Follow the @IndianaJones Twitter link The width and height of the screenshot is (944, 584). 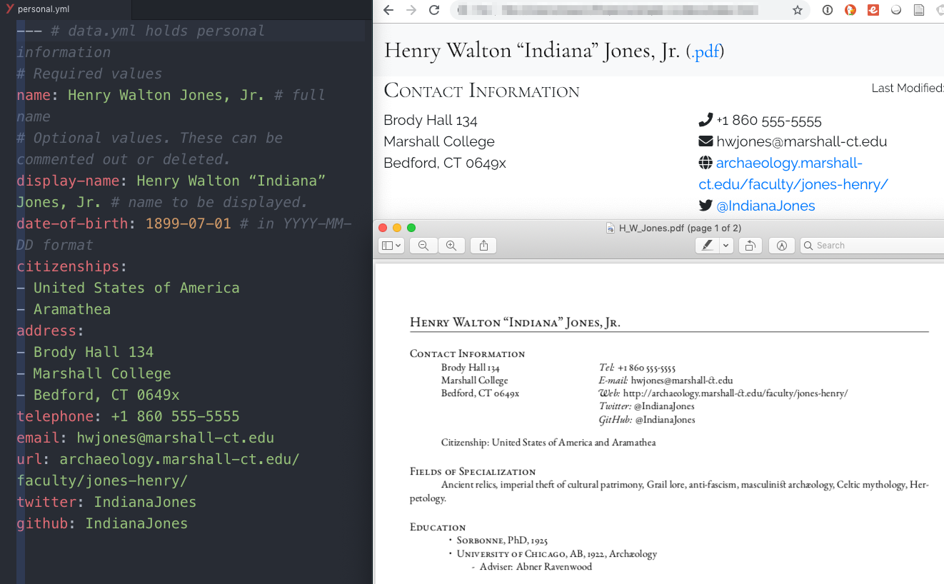pos(766,206)
